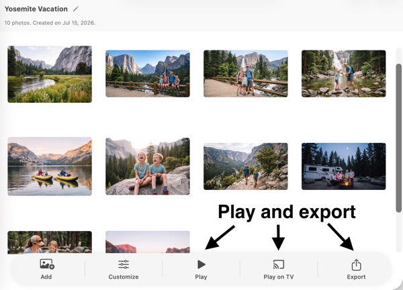Start the slideshow with the Play icon
This screenshot has width=403, height=290.
(201, 264)
